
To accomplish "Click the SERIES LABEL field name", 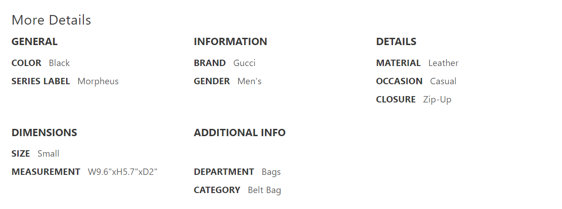I will coord(41,81).
